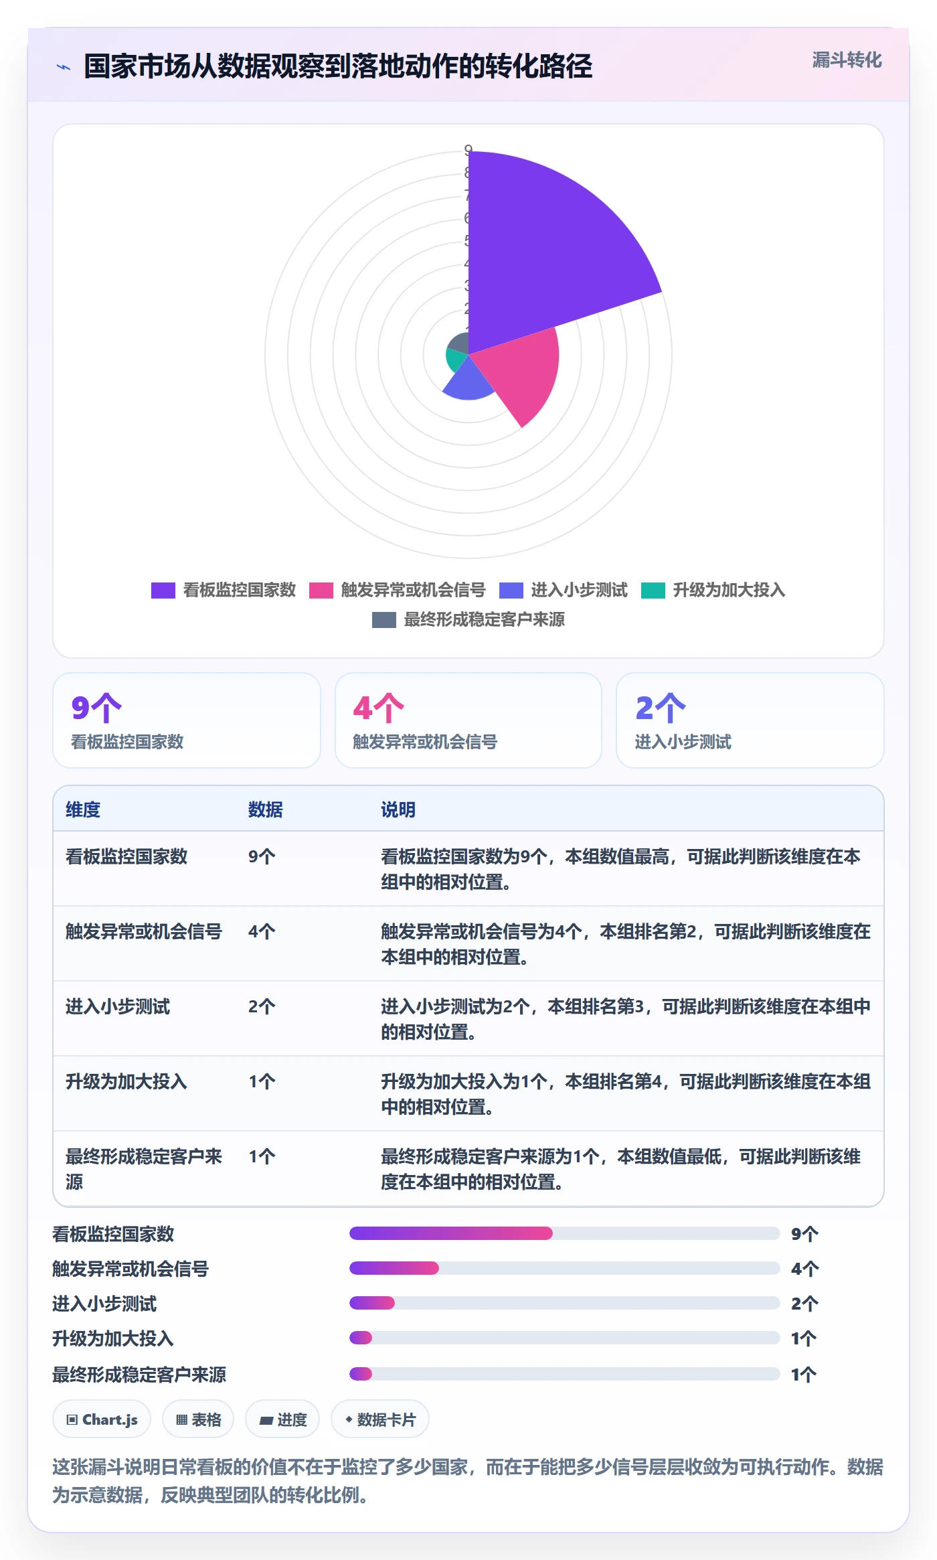Click table cell 升级为加大投入
This screenshot has width=937, height=1560.
click(x=126, y=1081)
